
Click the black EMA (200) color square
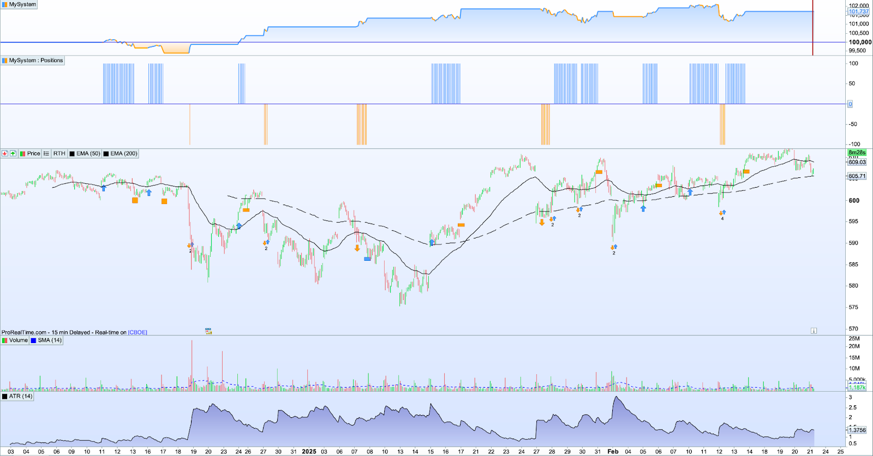(106, 154)
